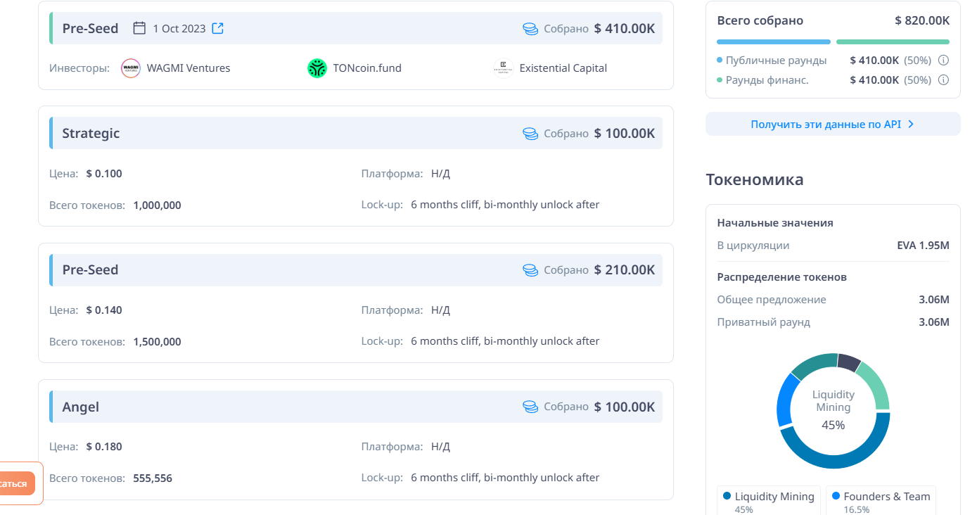Click the blue public rounds progress bar
This screenshot has height=515, width=977.
[x=774, y=42]
